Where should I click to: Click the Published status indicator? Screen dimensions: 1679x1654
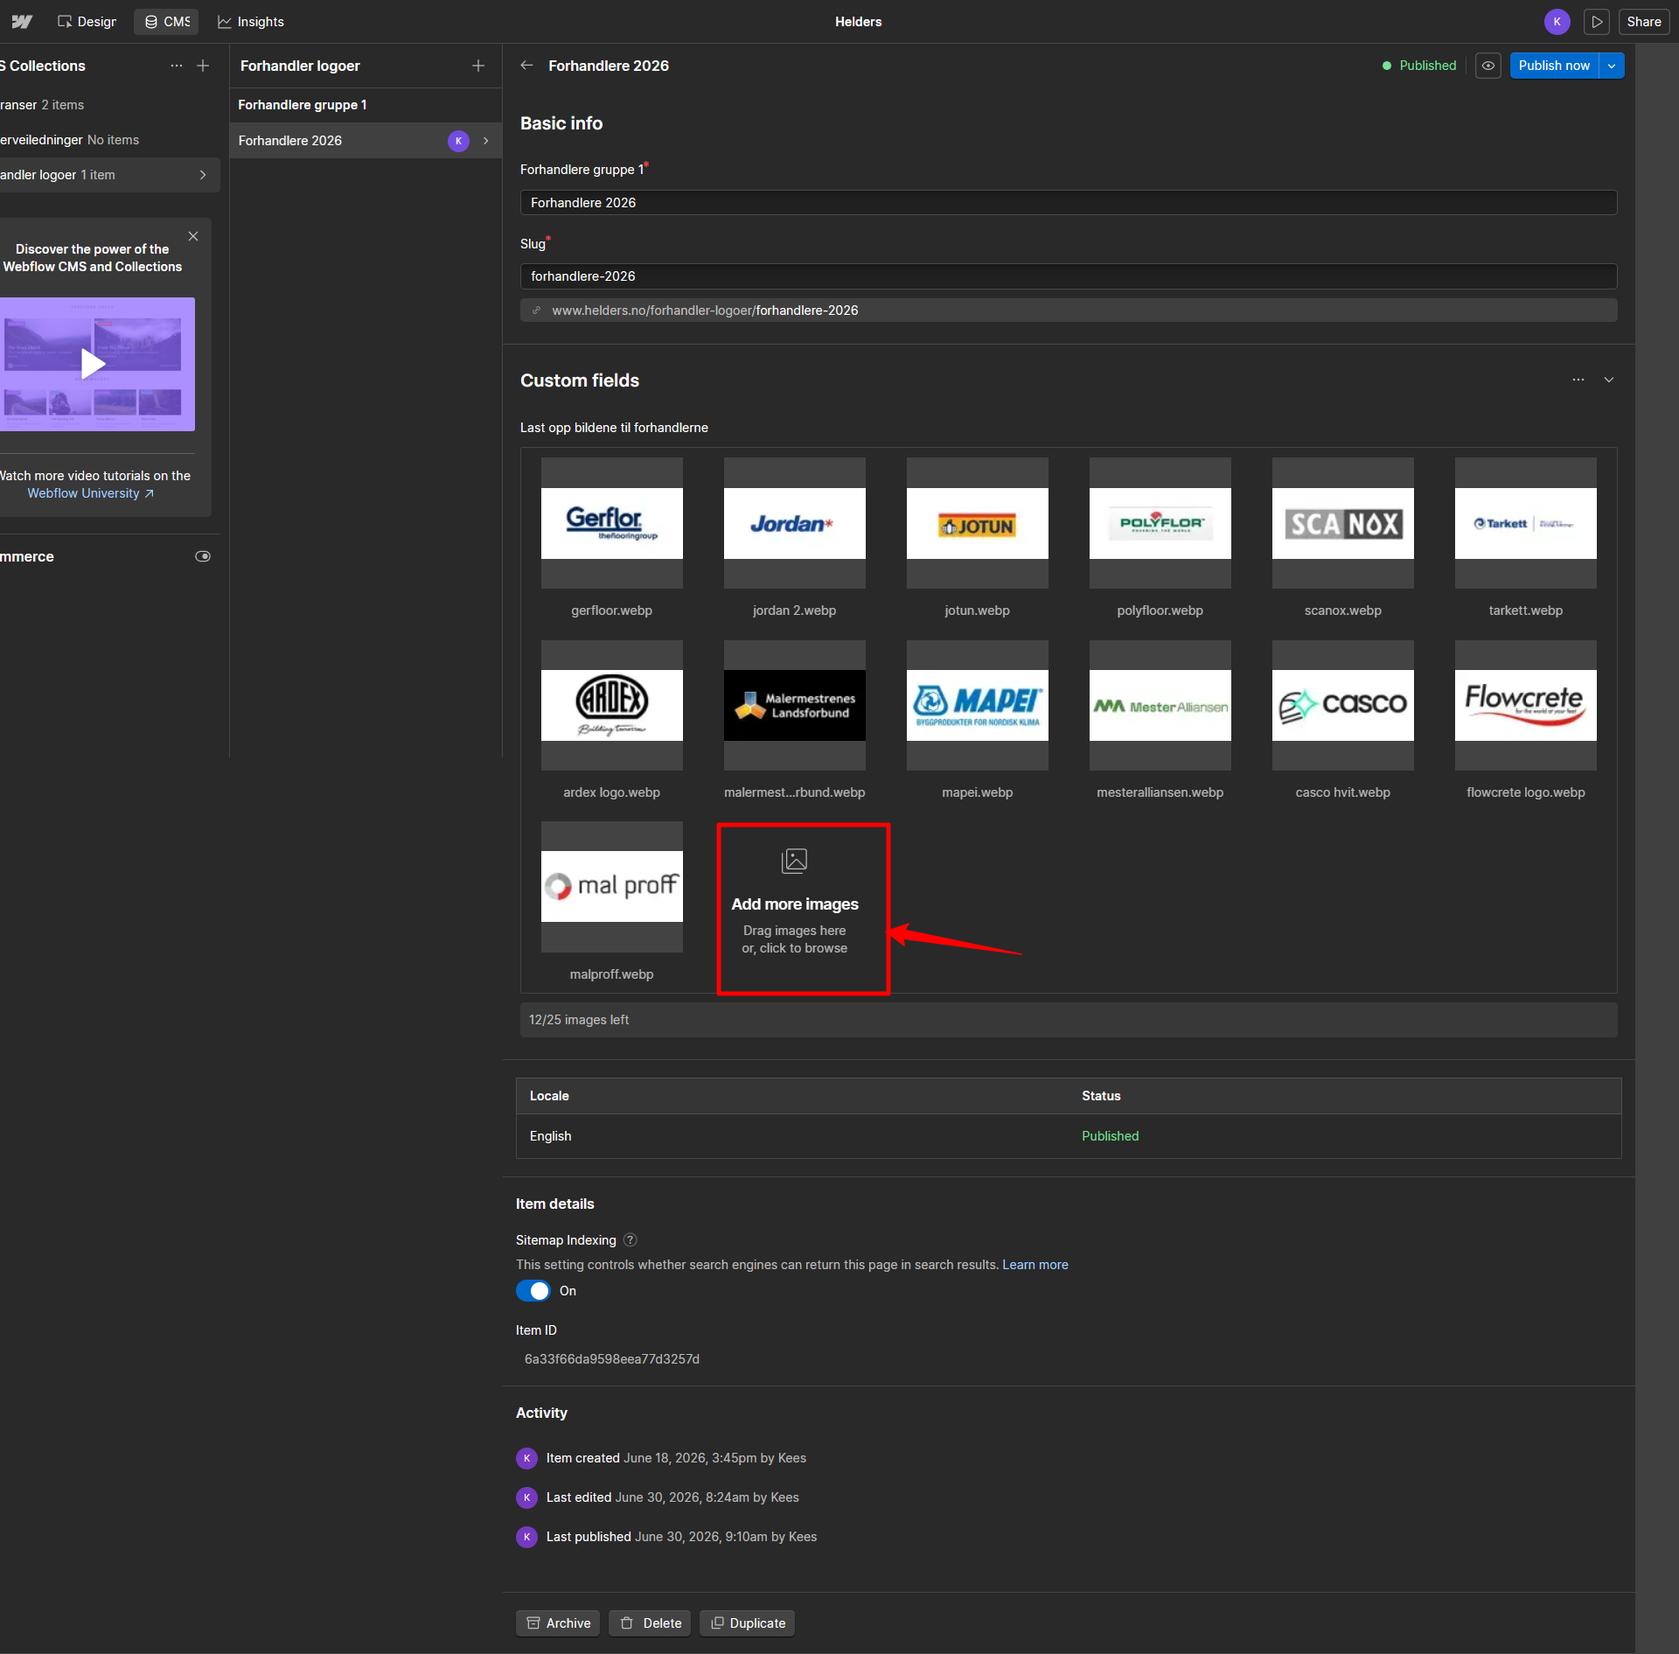tap(1418, 66)
